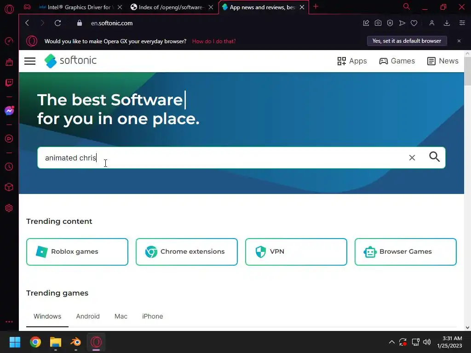Click the Softonic logo

coord(70,61)
